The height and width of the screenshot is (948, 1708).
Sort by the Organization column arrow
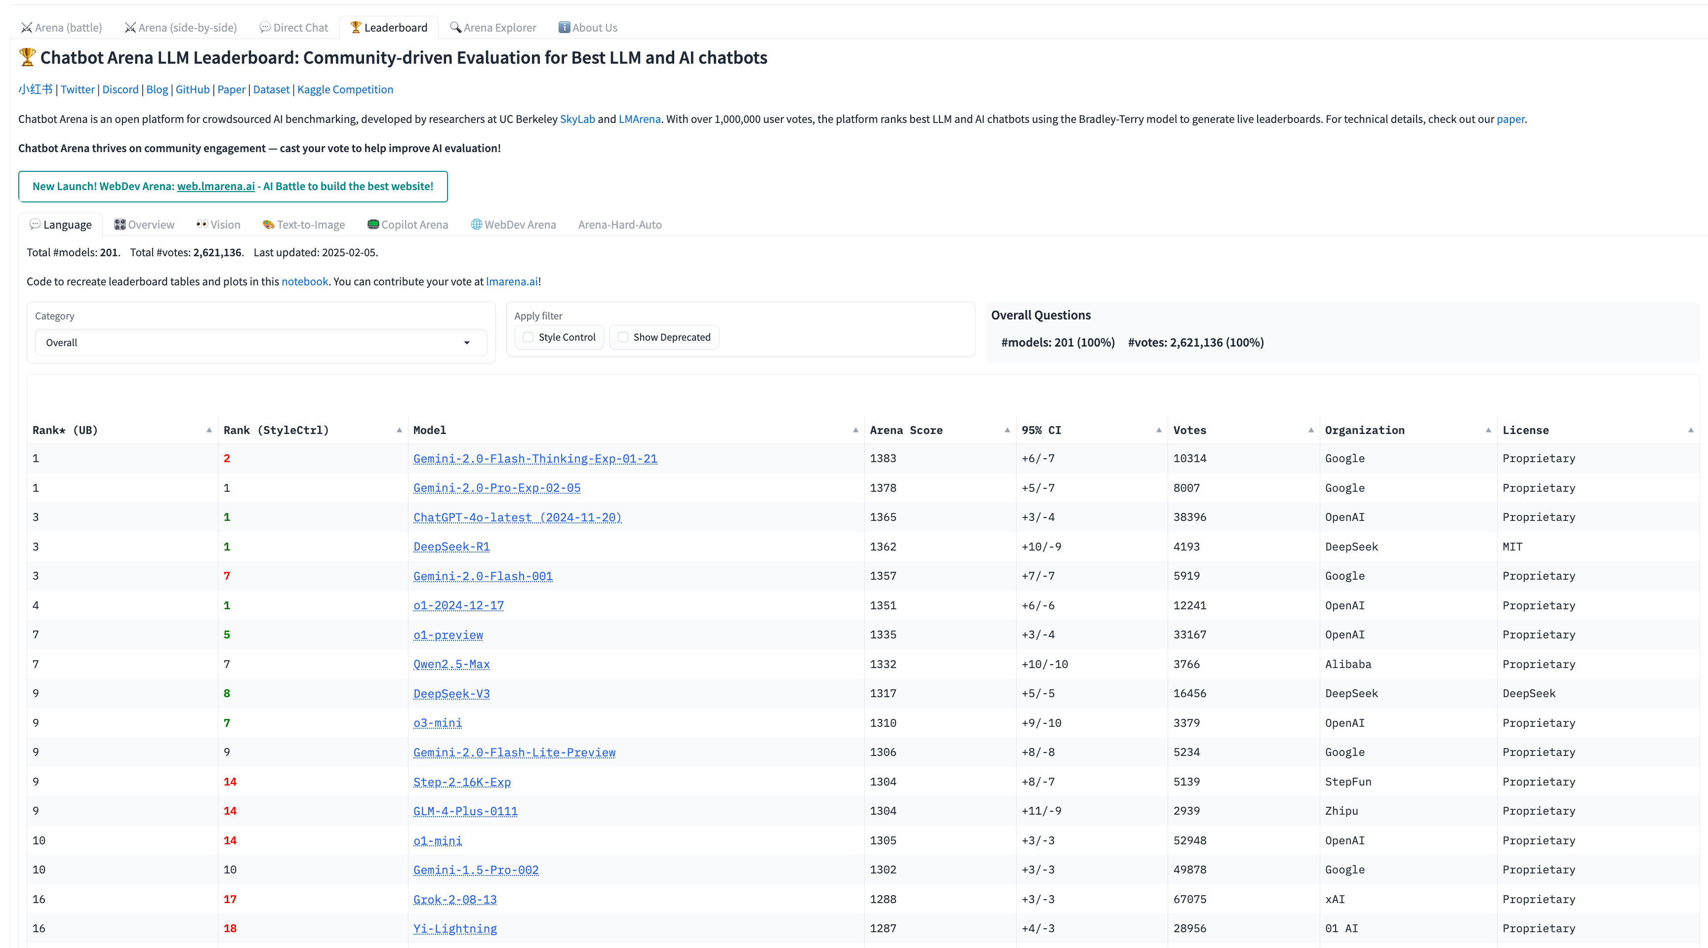tap(1488, 430)
